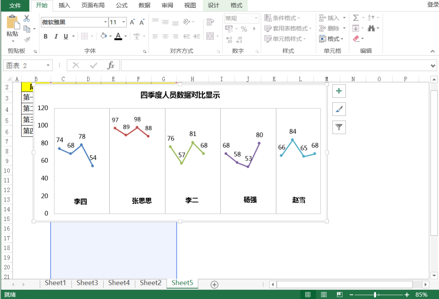439x299 pixels.
Task: Switch to the 设计 chart tab
Action: [x=213, y=5]
